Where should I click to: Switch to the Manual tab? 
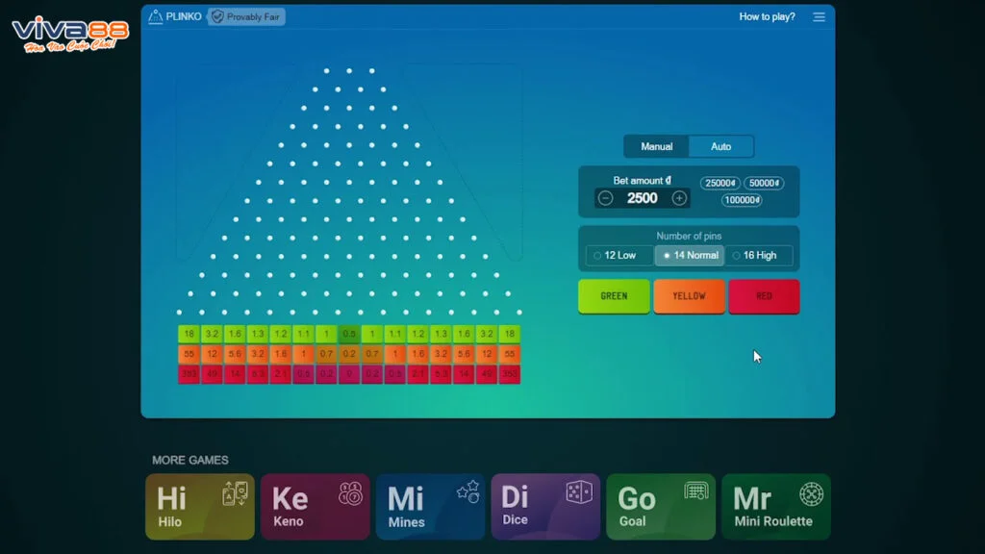click(x=657, y=146)
